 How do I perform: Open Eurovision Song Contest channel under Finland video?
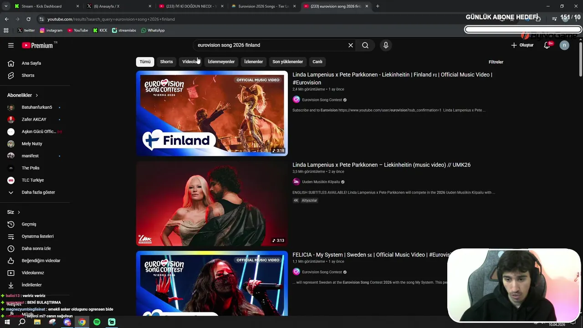click(322, 100)
